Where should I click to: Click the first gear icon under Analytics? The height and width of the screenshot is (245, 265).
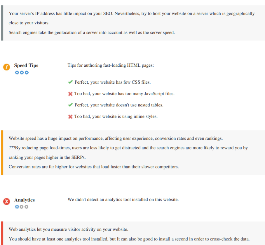(x=17, y=207)
